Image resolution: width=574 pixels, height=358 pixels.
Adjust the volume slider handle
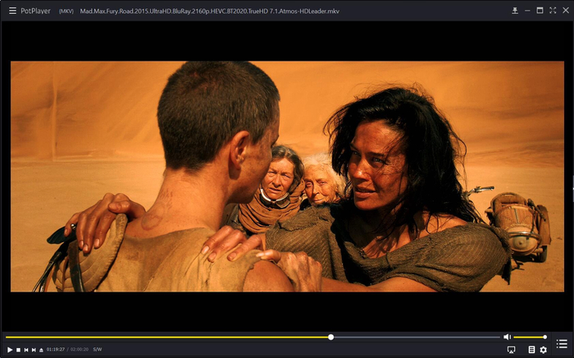coord(544,337)
